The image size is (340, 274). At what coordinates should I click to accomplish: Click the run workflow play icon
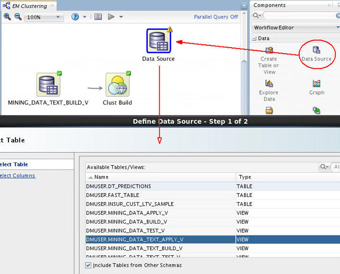[110, 17]
